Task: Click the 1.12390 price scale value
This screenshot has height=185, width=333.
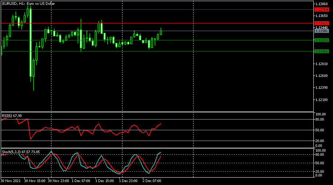Action: pos(322,88)
